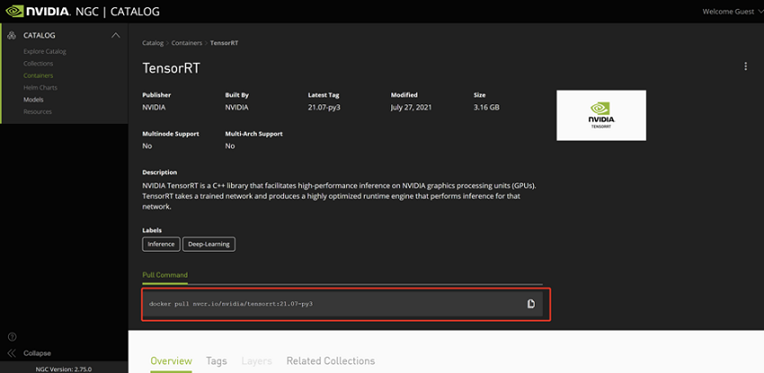
Task: Open the three-dot more options menu
Action: pos(745,67)
